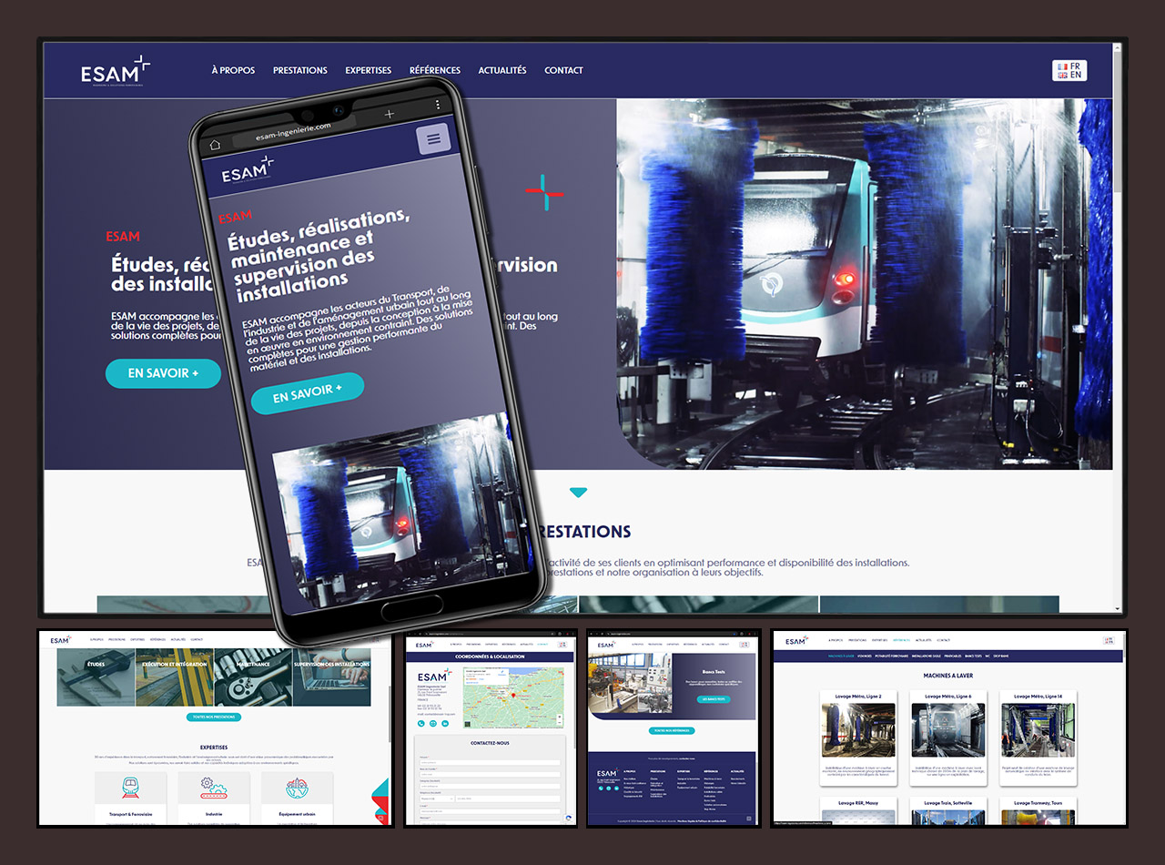
Task: Open phone browser three-dot options menu
Action: 438,106
